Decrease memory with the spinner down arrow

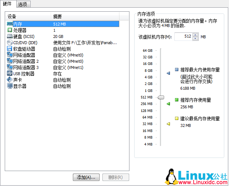point(195,39)
